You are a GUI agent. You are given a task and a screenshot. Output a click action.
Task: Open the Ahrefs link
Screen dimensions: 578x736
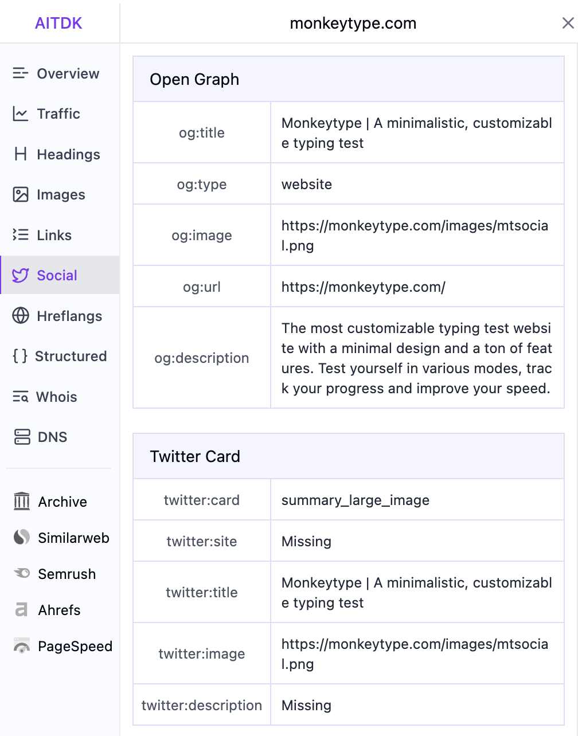coord(60,610)
